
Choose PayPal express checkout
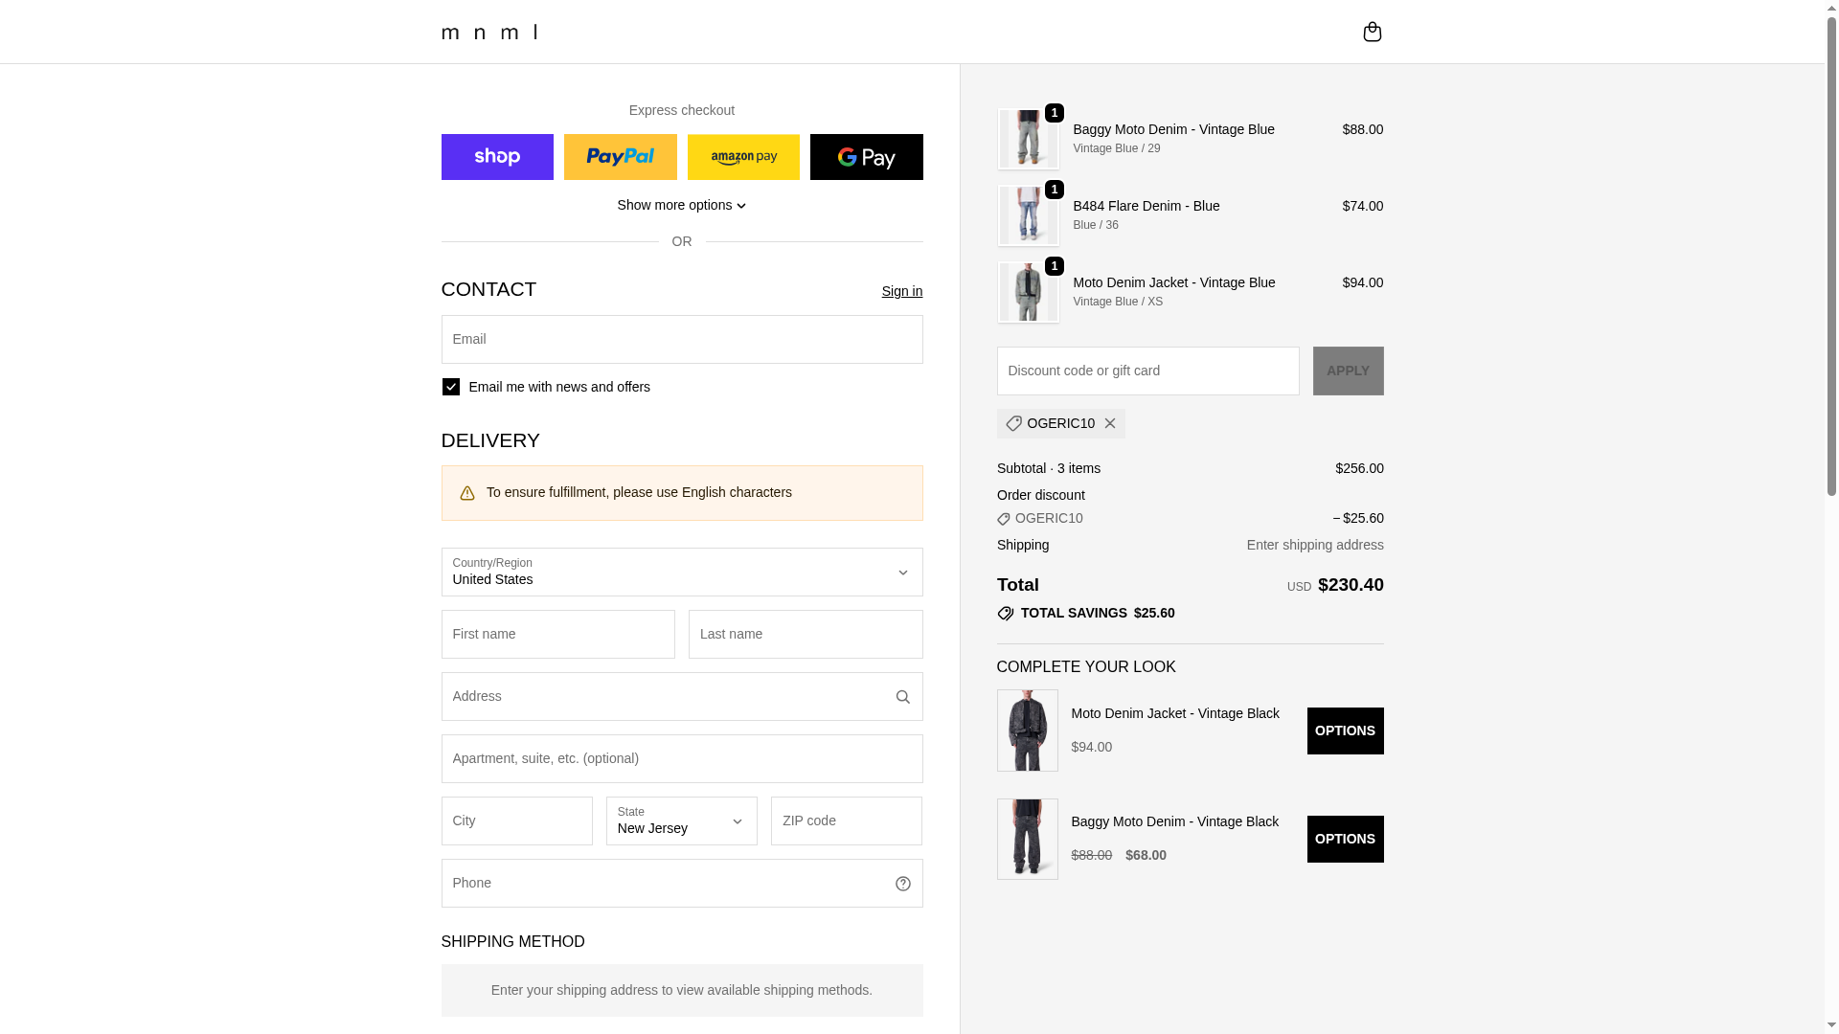pos(620,157)
